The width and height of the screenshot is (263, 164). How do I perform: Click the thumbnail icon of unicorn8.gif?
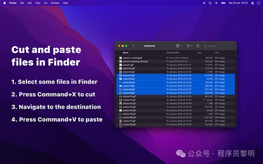click(x=121, y=89)
